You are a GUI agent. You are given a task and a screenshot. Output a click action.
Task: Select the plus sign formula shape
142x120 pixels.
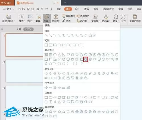[x=46, y=88]
